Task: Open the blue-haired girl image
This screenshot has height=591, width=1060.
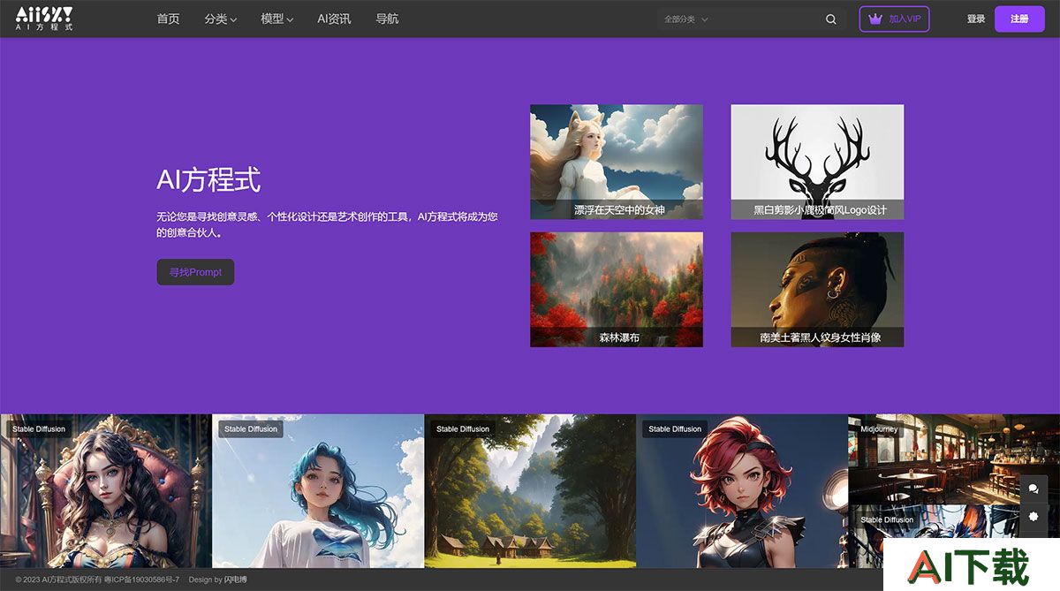Action: pos(318,491)
